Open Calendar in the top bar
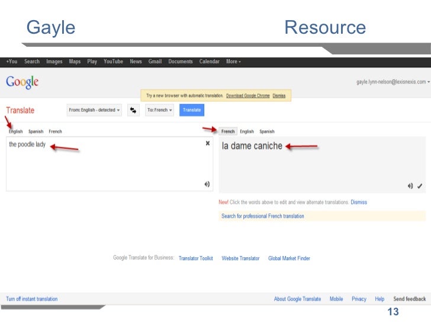Image resolution: width=431 pixels, height=323 pixels. 209,62
